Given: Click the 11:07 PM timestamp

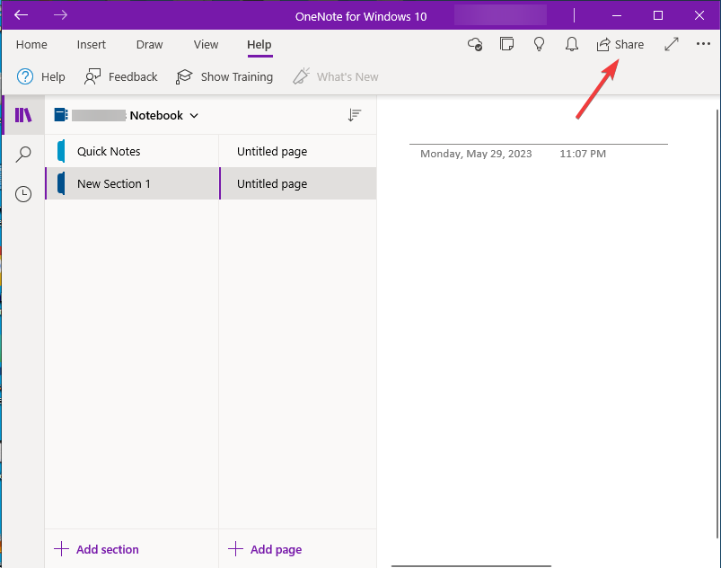Looking at the screenshot, I should click(x=583, y=154).
